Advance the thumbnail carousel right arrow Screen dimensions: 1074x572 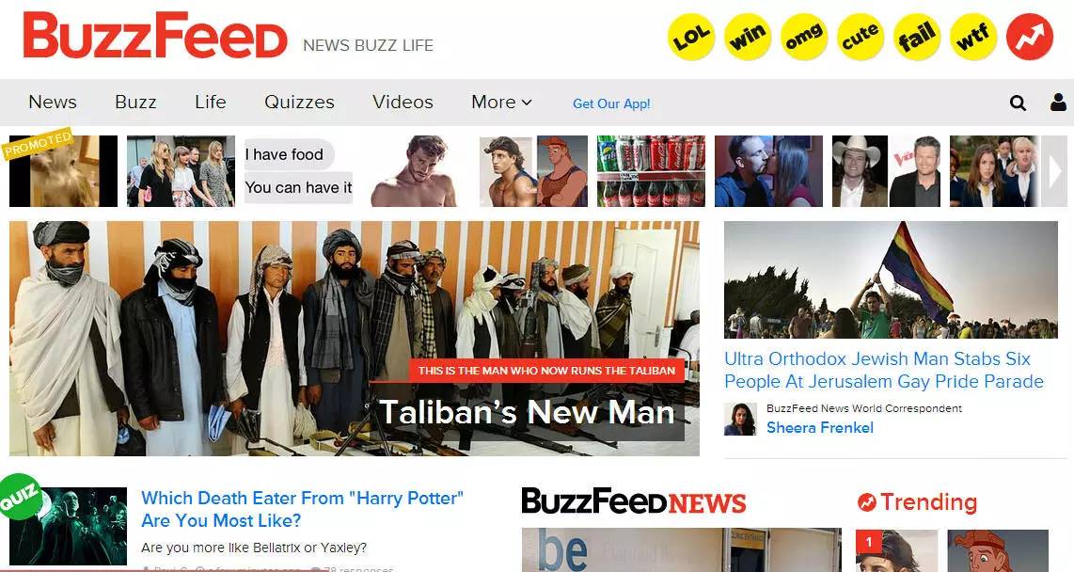[1055, 171]
